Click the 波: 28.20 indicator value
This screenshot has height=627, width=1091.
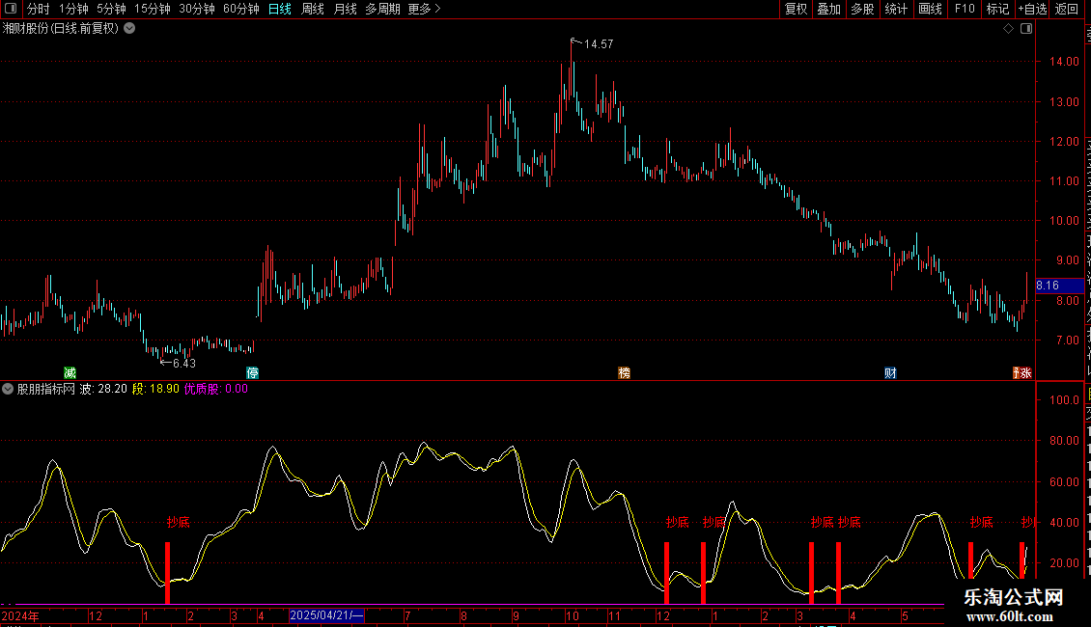pyautogui.click(x=103, y=390)
